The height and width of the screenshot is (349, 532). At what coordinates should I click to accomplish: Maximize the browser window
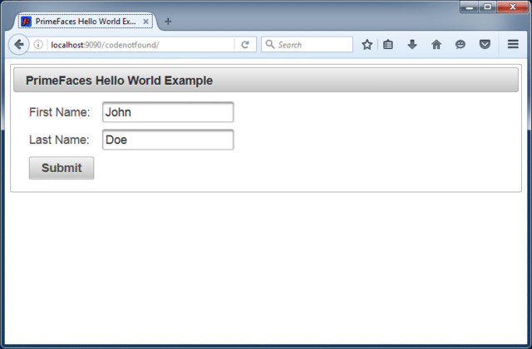pyautogui.click(x=488, y=7)
